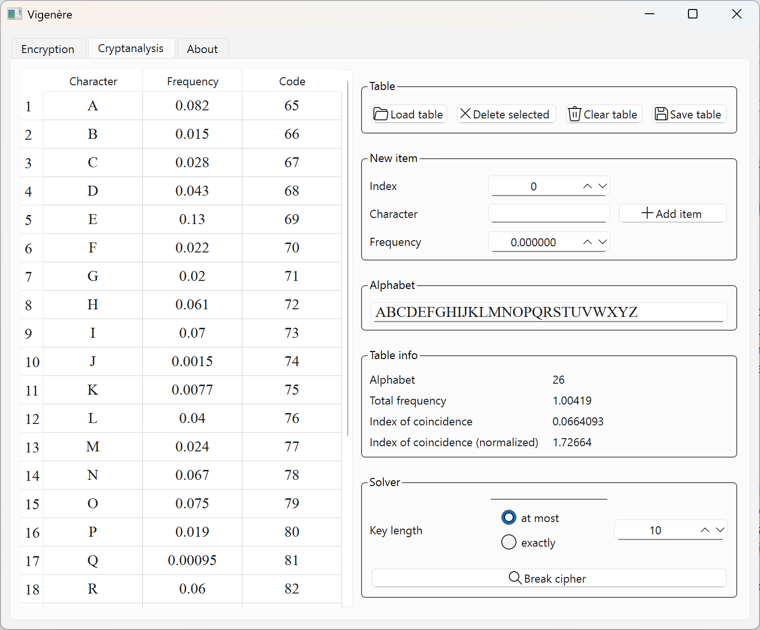
Task: Select the "exactly" key length option
Action: pyautogui.click(x=509, y=542)
